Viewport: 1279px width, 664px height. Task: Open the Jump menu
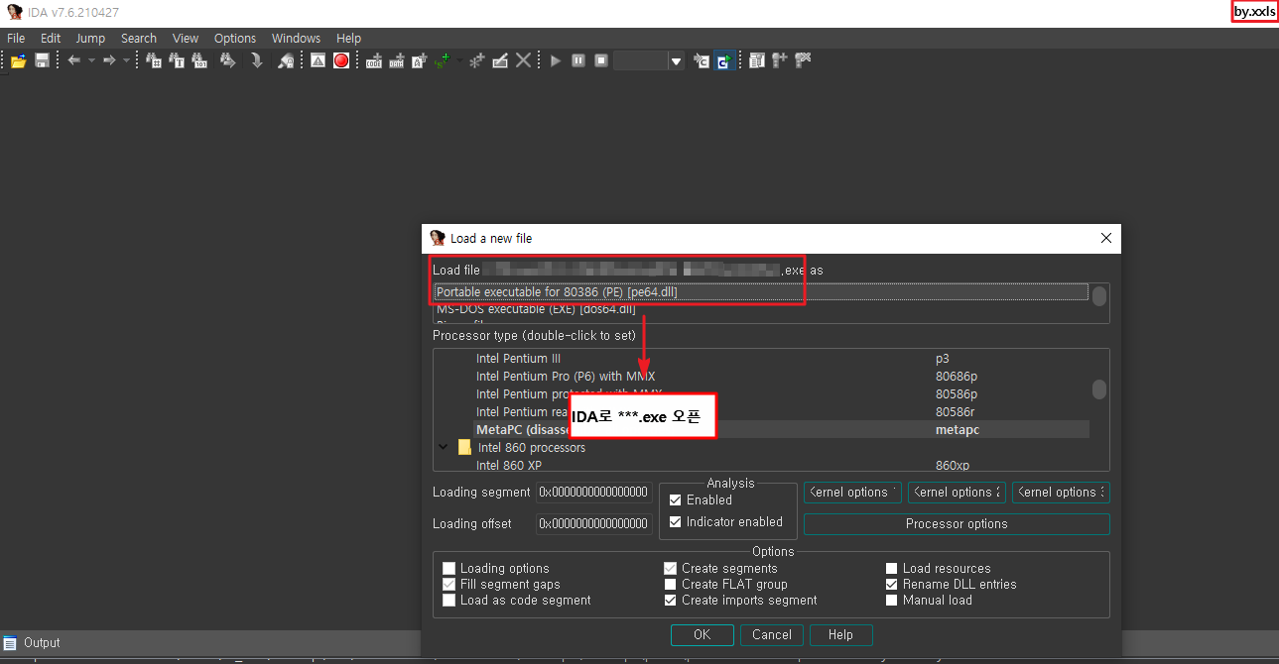point(90,39)
